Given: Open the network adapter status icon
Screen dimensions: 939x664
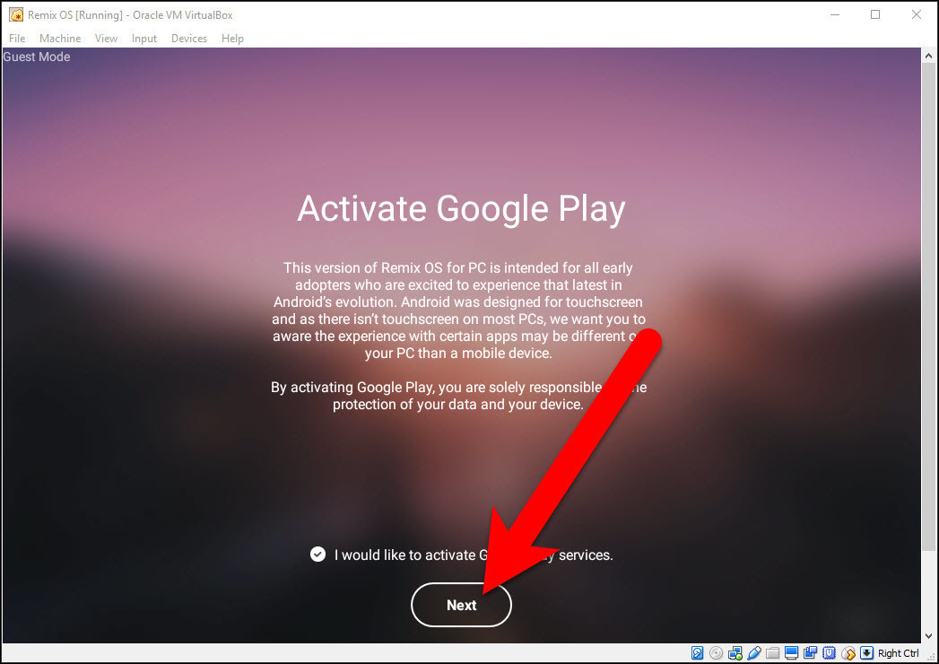Looking at the screenshot, I should tap(735, 653).
